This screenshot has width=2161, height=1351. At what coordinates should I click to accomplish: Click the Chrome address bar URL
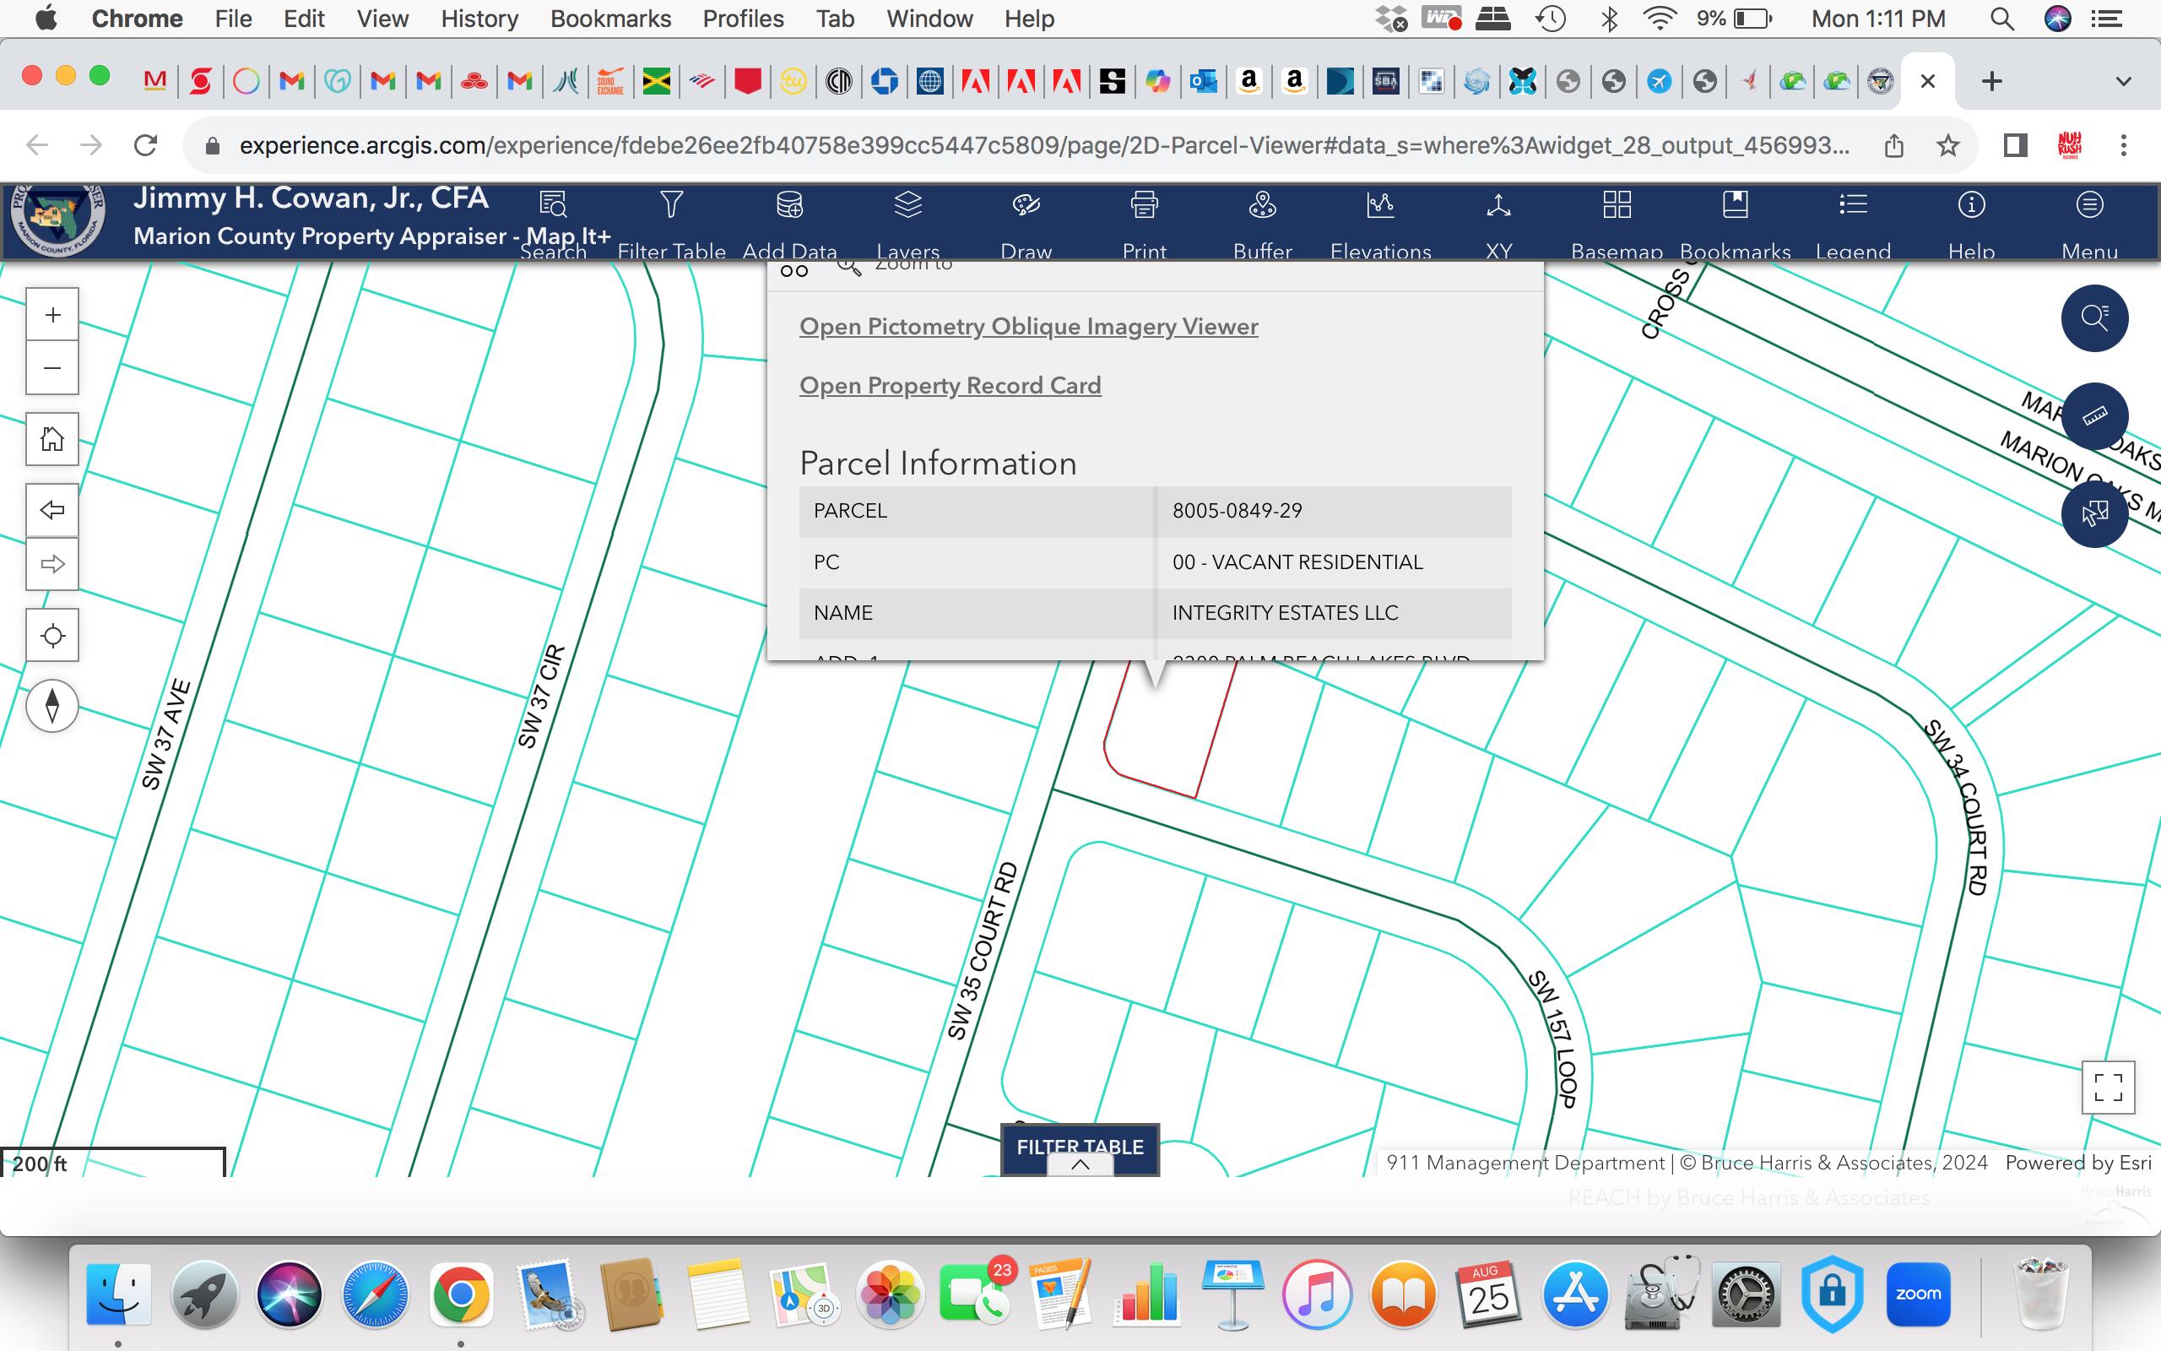(x=1043, y=145)
